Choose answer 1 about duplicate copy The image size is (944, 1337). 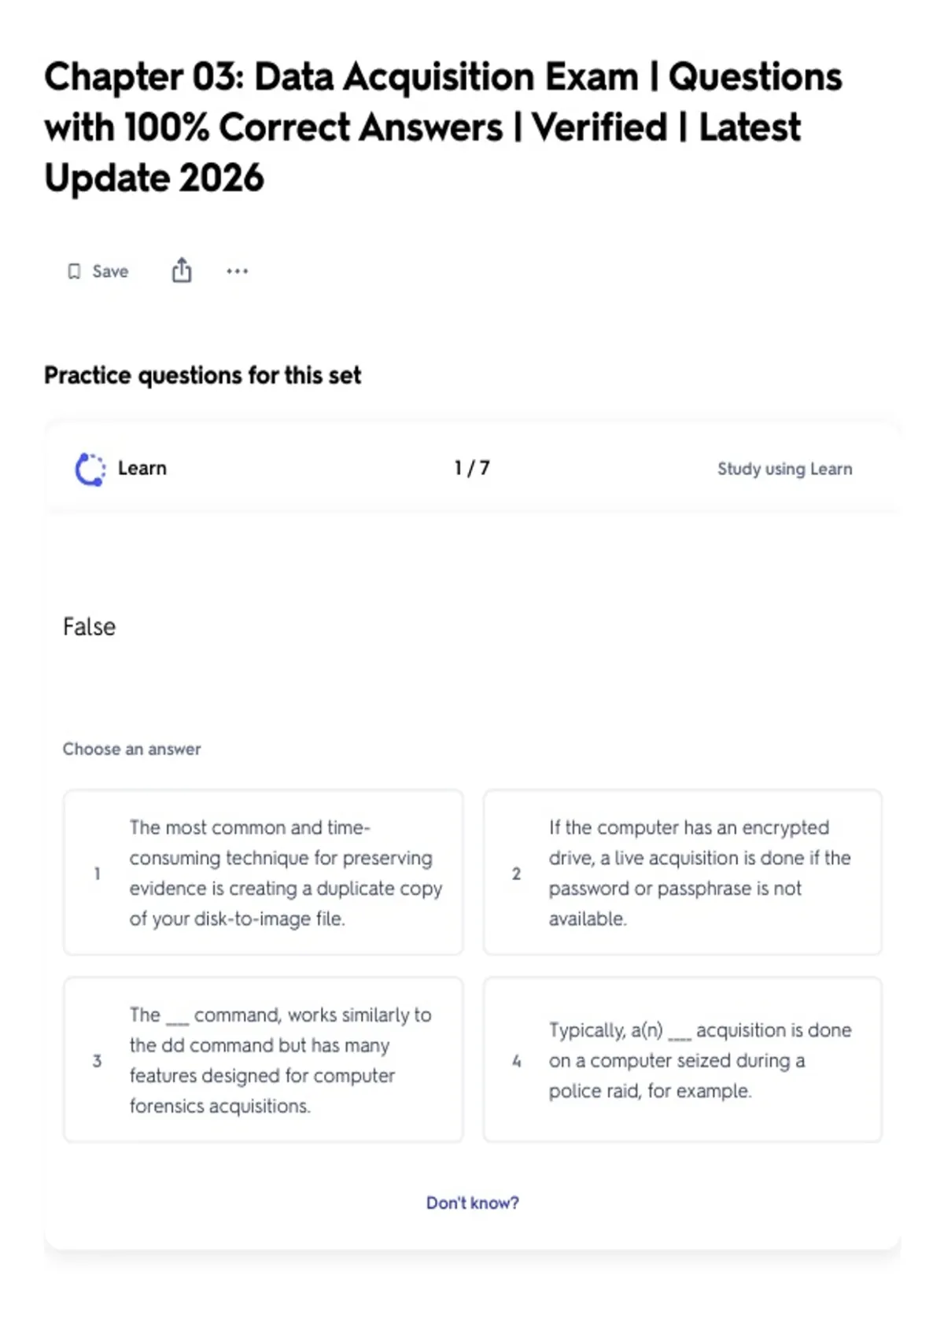pos(263,872)
